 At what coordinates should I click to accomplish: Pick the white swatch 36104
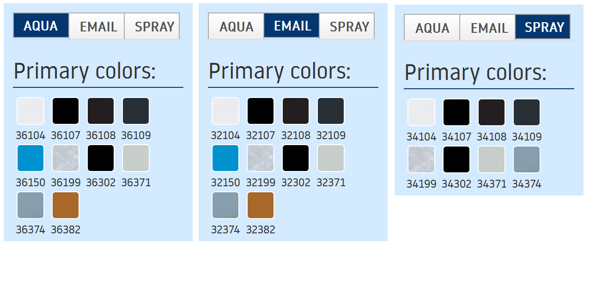click(x=30, y=111)
